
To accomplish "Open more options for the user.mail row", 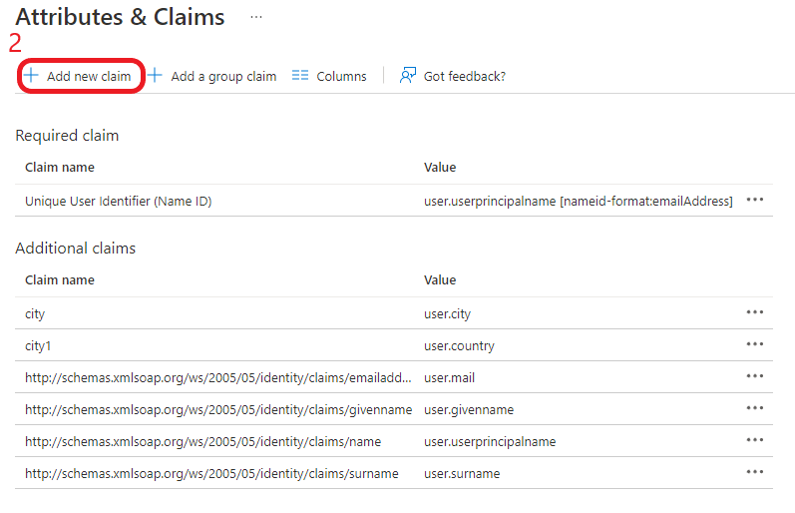I will (x=754, y=376).
